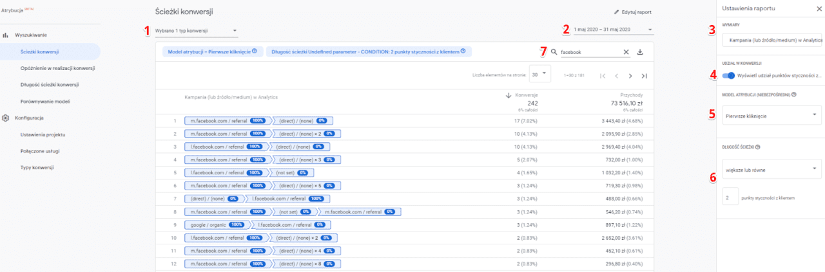
Task: Go to the previous results page
Action: (x=617, y=76)
